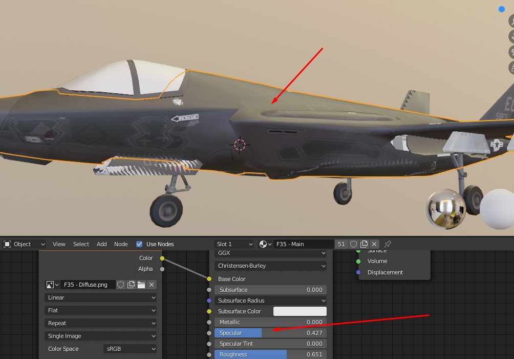Click the Volume socket on Material Output

(358, 262)
